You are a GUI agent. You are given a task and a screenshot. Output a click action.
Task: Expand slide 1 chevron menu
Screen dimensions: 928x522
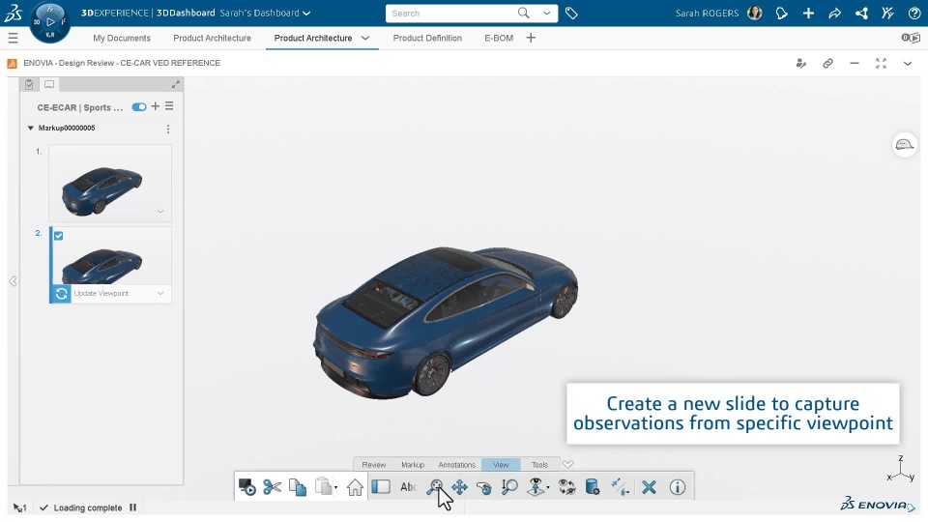(160, 212)
